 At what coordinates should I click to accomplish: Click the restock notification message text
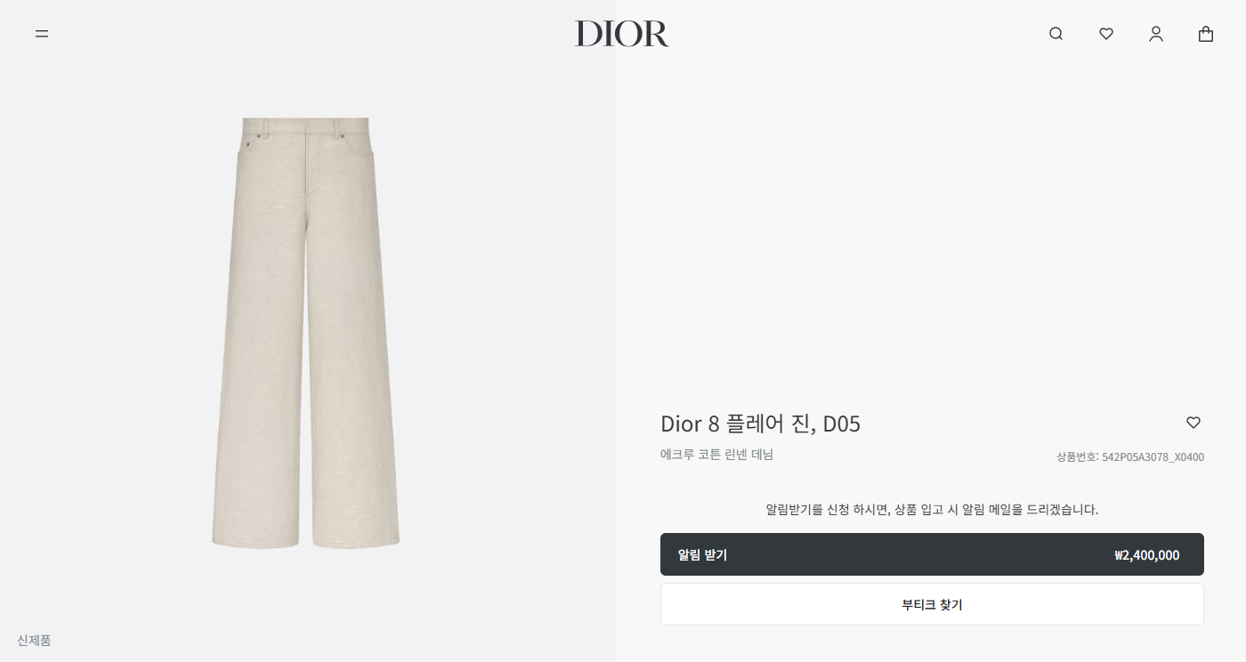point(932,510)
